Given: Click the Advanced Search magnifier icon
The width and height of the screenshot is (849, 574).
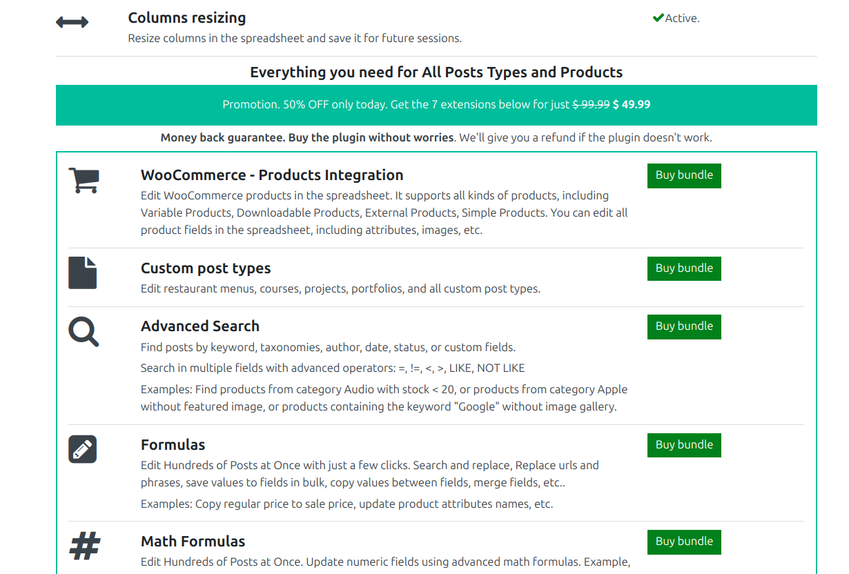Looking at the screenshot, I should [x=84, y=331].
